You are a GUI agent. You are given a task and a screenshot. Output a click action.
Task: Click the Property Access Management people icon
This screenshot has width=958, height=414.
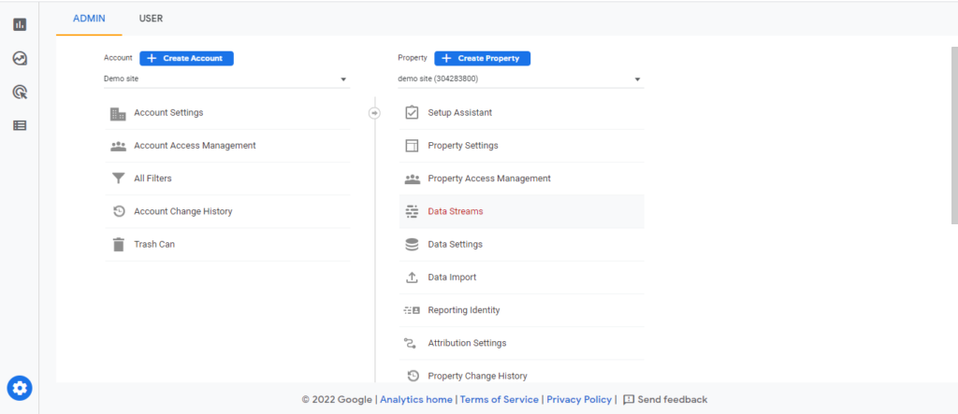[413, 178]
